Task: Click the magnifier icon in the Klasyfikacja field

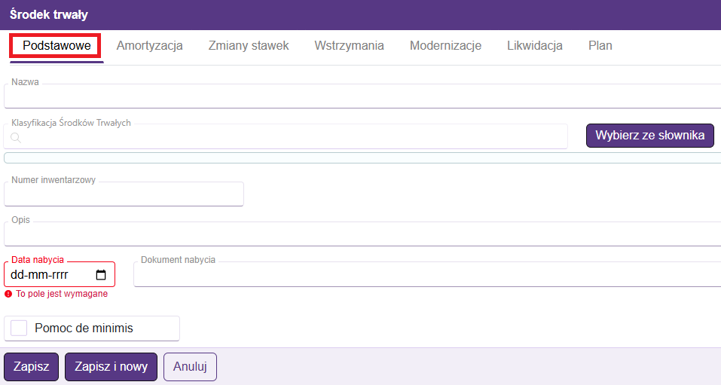Action: pyautogui.click(x=15, y=137)
